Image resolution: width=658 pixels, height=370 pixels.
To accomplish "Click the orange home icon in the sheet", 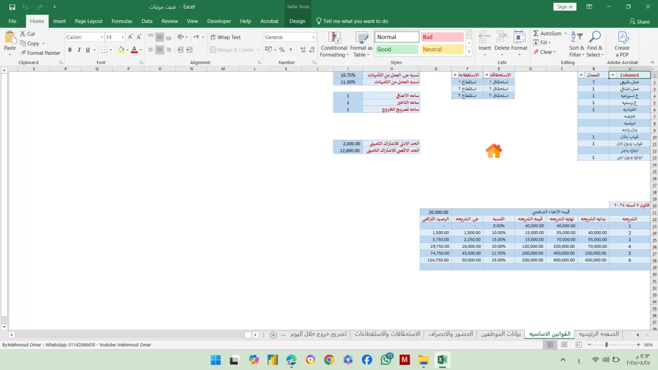I will [x=493, y=151].
